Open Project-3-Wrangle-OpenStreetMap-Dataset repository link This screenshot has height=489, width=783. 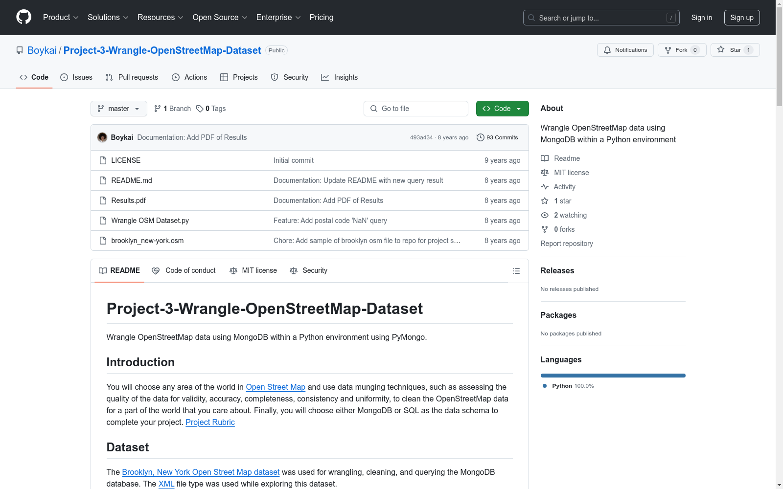pyautogui.click(x=162, y=50)
